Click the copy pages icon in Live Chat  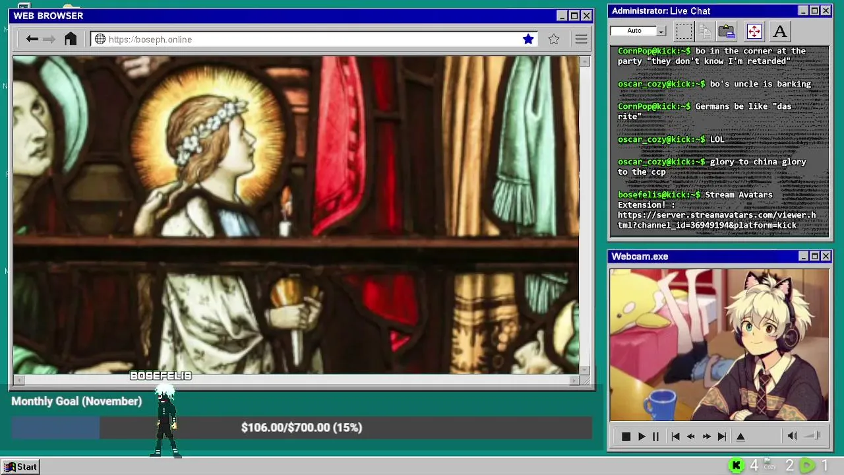point(705,31)
